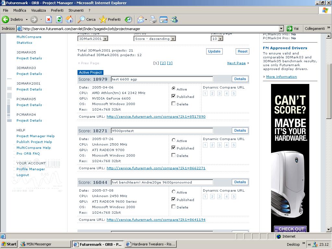This screenshot has height=249, width=332.
Task: Open the Visualizza menu
Action: click(39, 10)
